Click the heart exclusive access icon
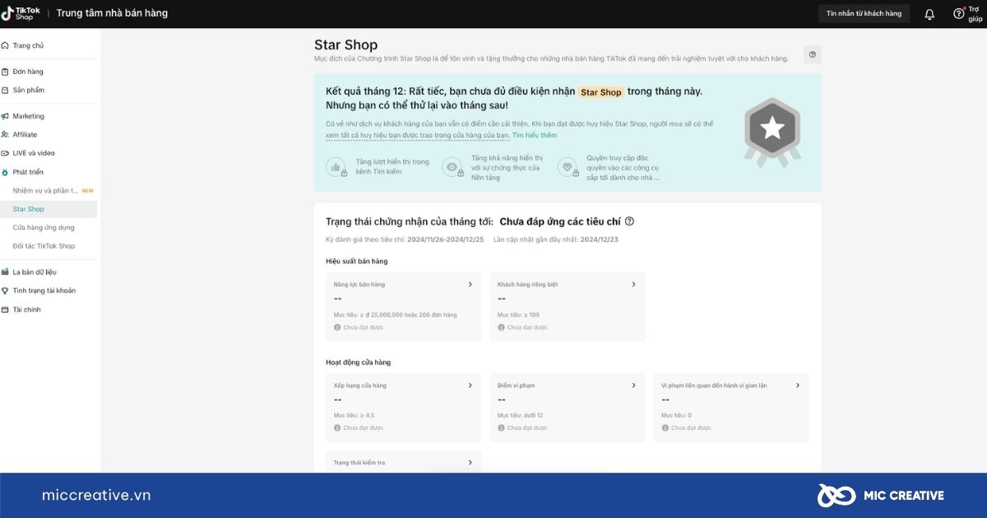The image size is (987, 518). click(x=568, y=167)
